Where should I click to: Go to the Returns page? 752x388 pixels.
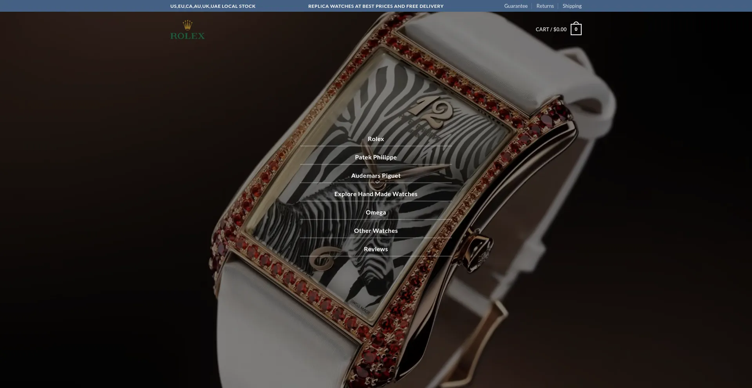545,6
